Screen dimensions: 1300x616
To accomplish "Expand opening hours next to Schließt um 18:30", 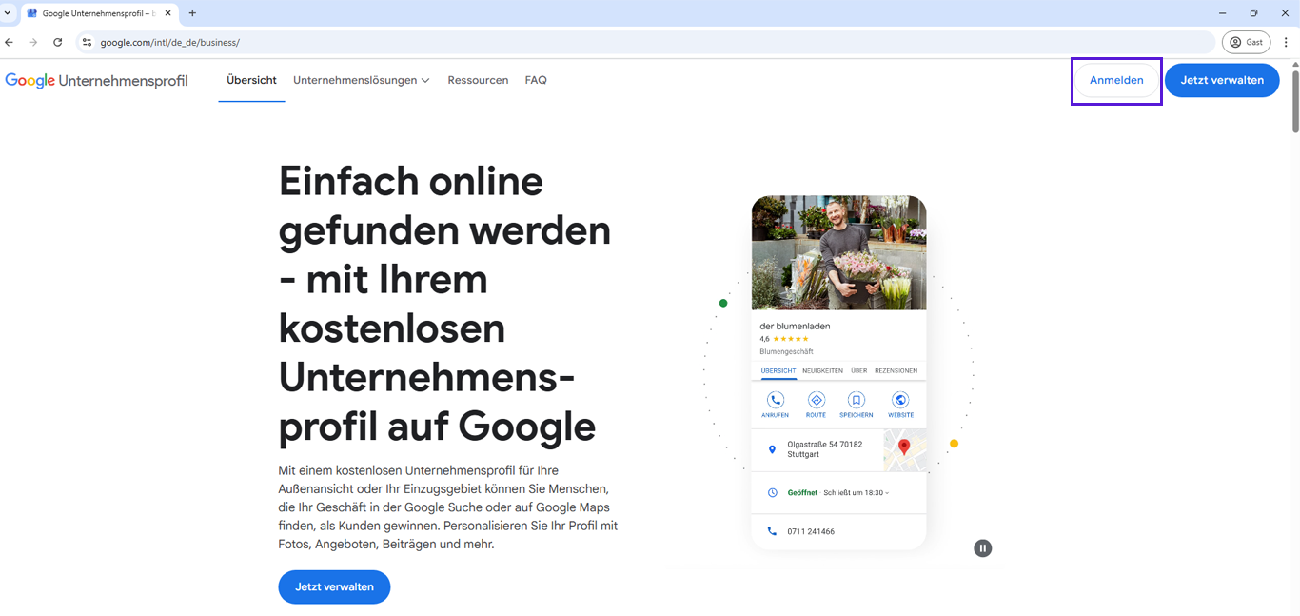I will (x=889, y=493).
